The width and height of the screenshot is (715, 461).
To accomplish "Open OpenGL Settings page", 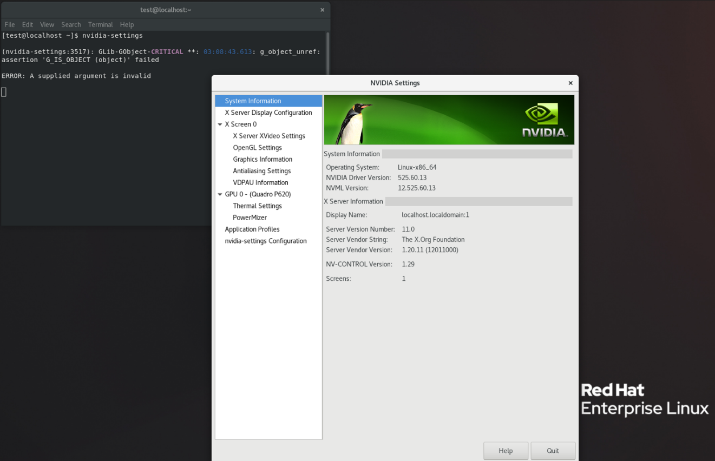I will coord(257,148).
